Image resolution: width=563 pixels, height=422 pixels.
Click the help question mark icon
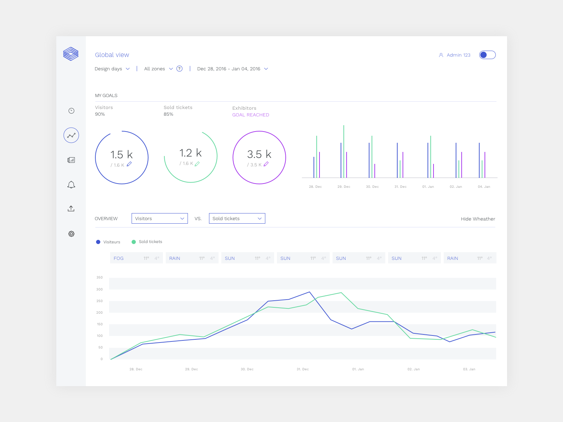[x=179, y=69]
